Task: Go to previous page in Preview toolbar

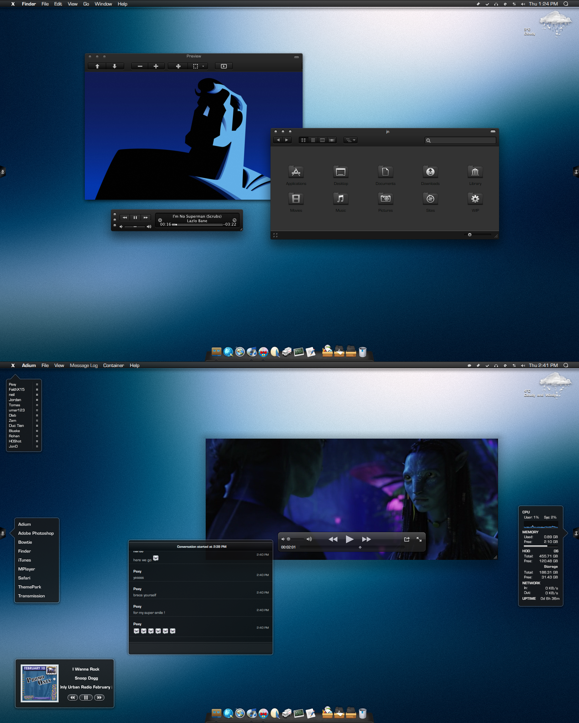Action: point(97,66)
